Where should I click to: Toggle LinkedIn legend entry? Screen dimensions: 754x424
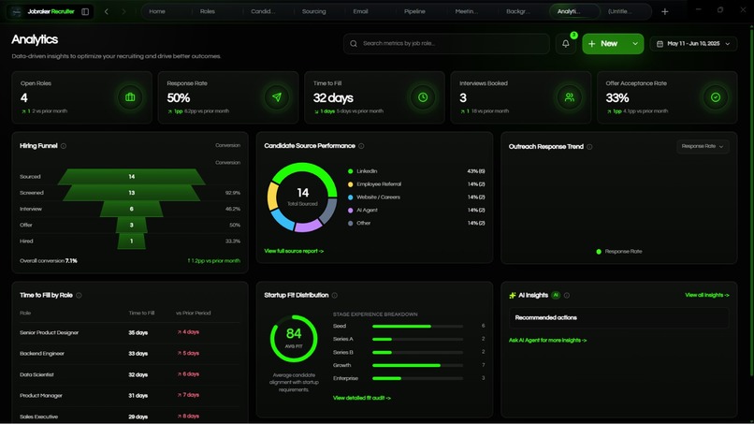(x=363, y=171)
